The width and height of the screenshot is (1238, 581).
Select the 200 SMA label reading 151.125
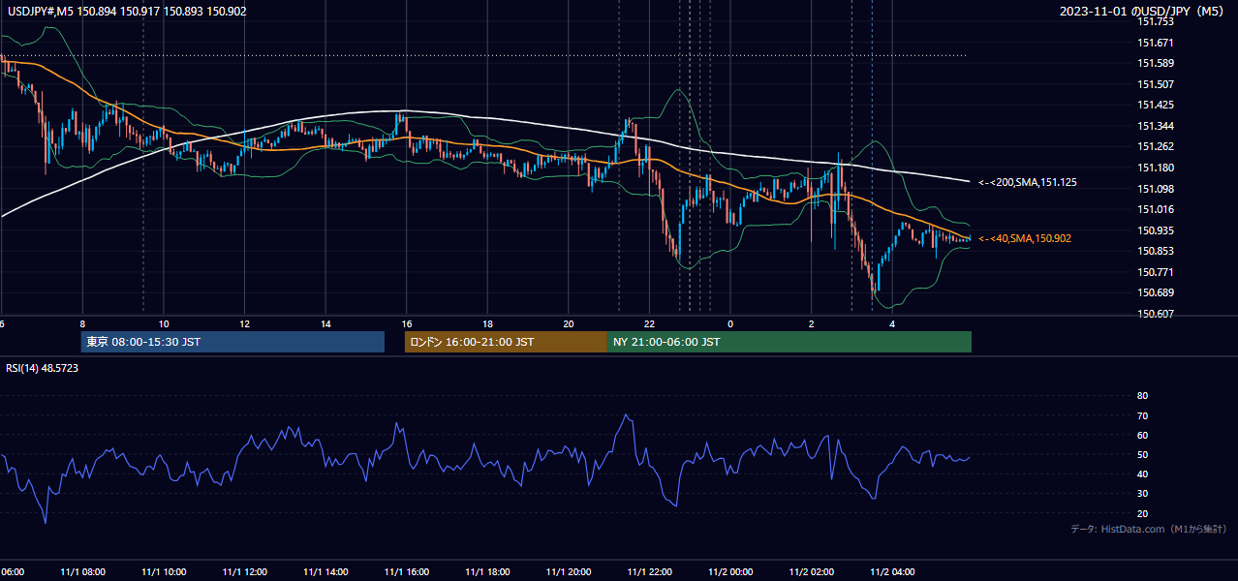coord(1027,182)
